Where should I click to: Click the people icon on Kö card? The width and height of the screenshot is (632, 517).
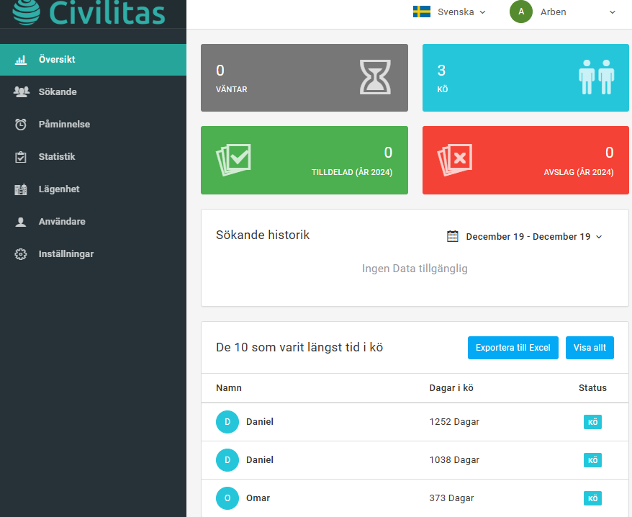[597, 77]
